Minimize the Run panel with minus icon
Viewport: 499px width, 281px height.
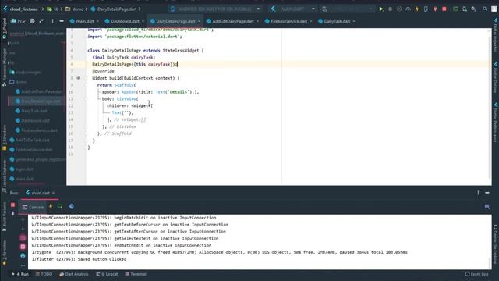pos(487,193)
